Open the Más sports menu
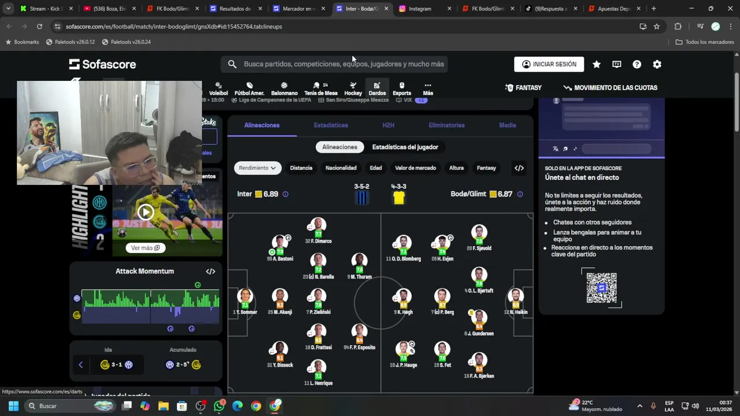Viewport: 740px width, 416px height. click(428, 88)
